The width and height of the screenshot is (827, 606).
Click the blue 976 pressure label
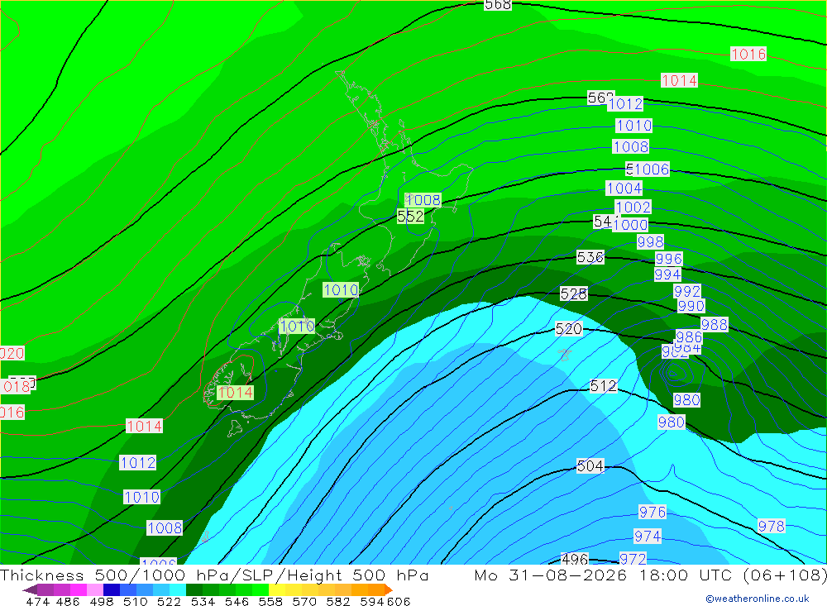653,512
